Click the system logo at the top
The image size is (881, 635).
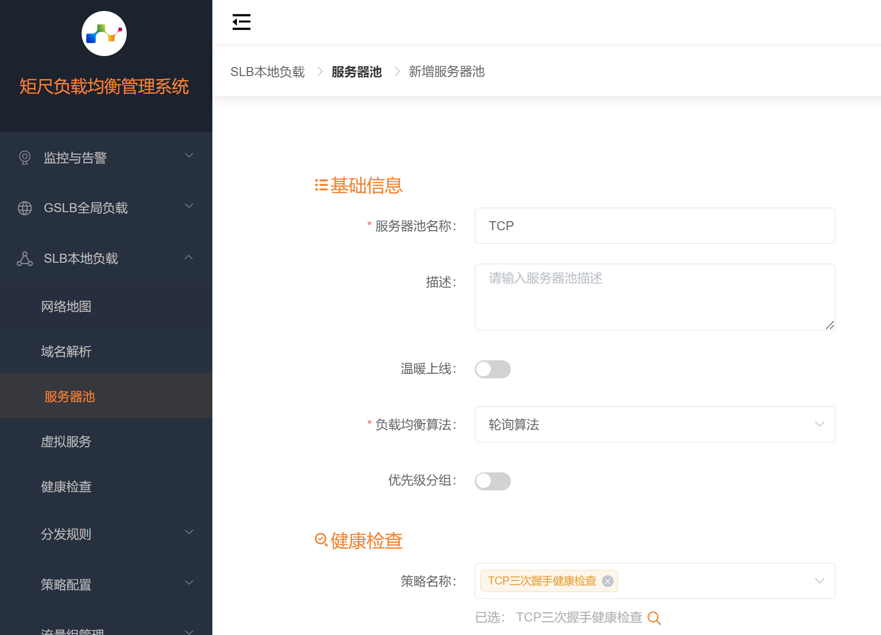104,34
